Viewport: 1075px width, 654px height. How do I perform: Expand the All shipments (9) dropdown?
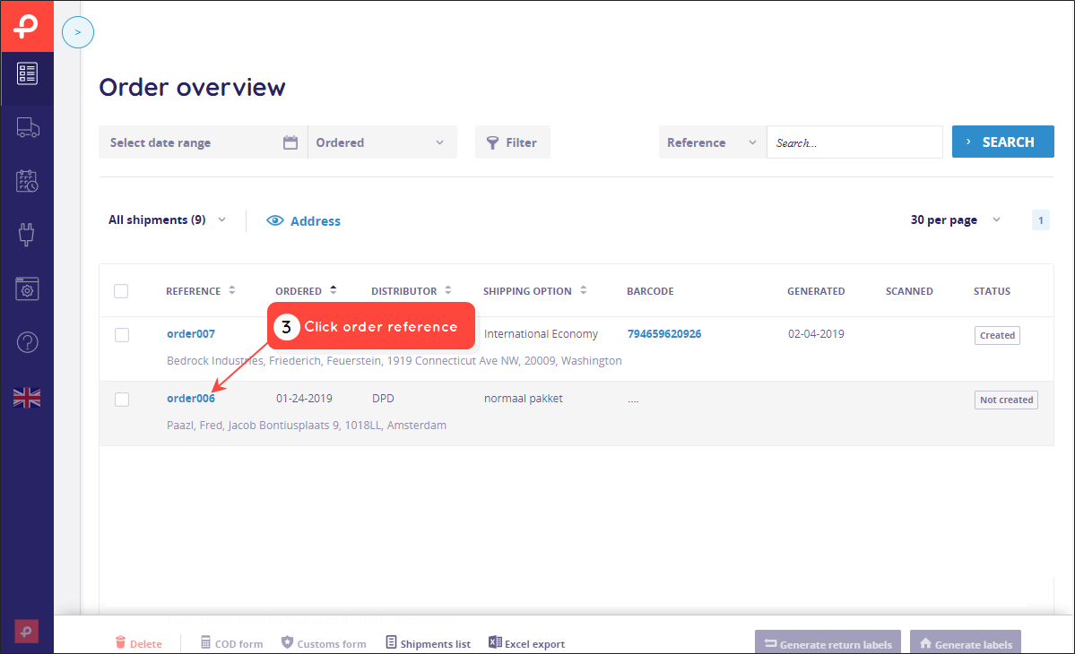click(168, 219)
